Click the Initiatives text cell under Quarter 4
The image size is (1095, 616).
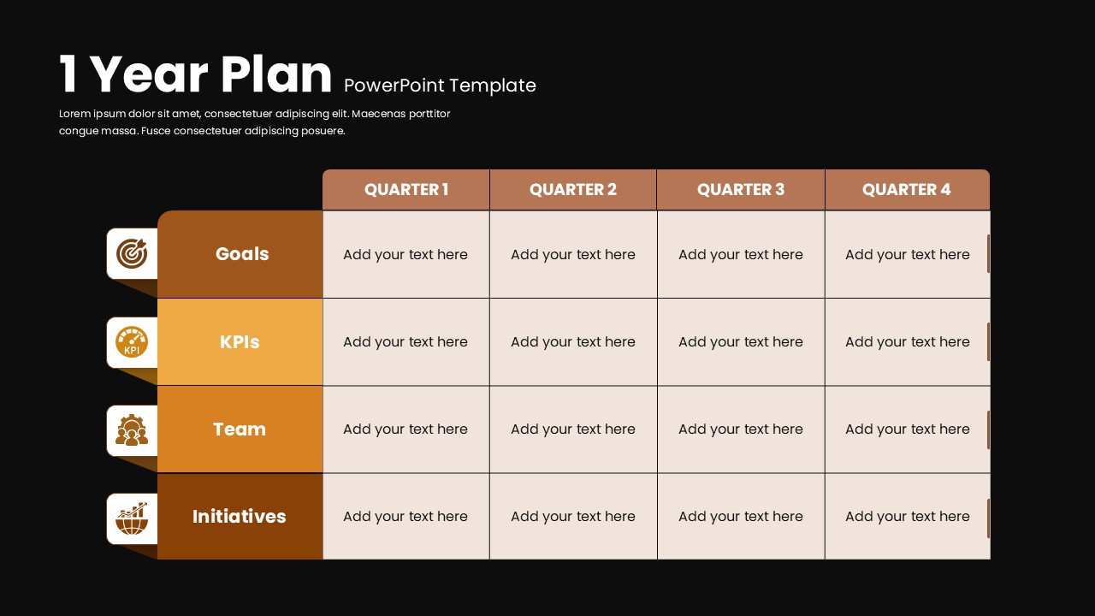[908, 517]
